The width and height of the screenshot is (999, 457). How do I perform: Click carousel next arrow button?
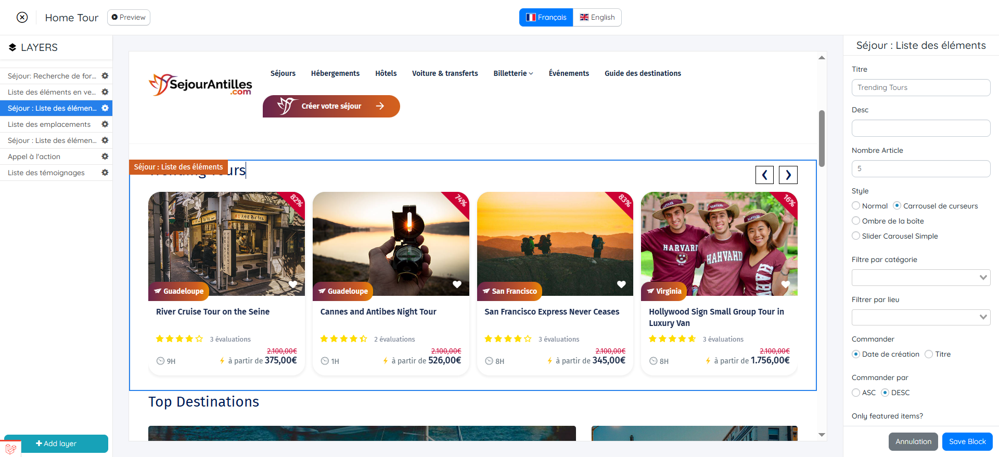(788, 175)
